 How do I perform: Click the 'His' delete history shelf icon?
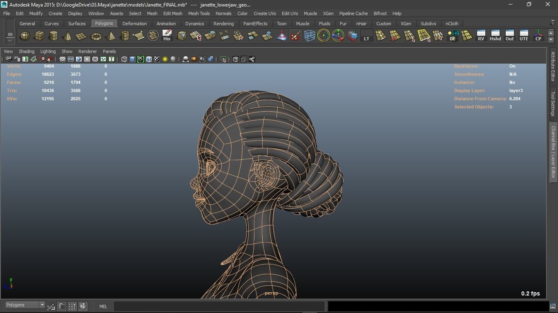(x=167, y=36)
